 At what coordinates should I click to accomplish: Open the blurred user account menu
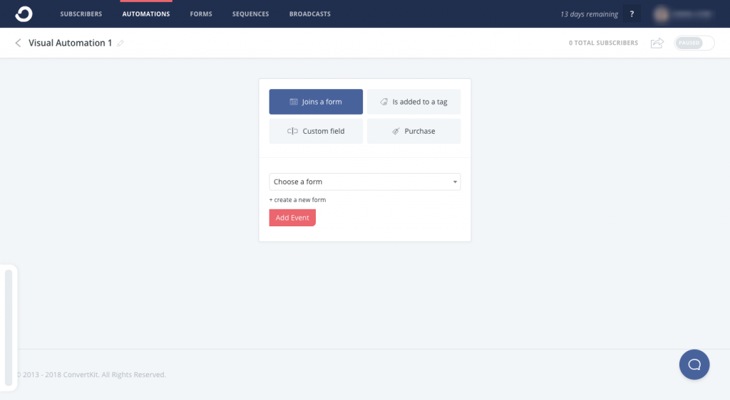point(682,14)
